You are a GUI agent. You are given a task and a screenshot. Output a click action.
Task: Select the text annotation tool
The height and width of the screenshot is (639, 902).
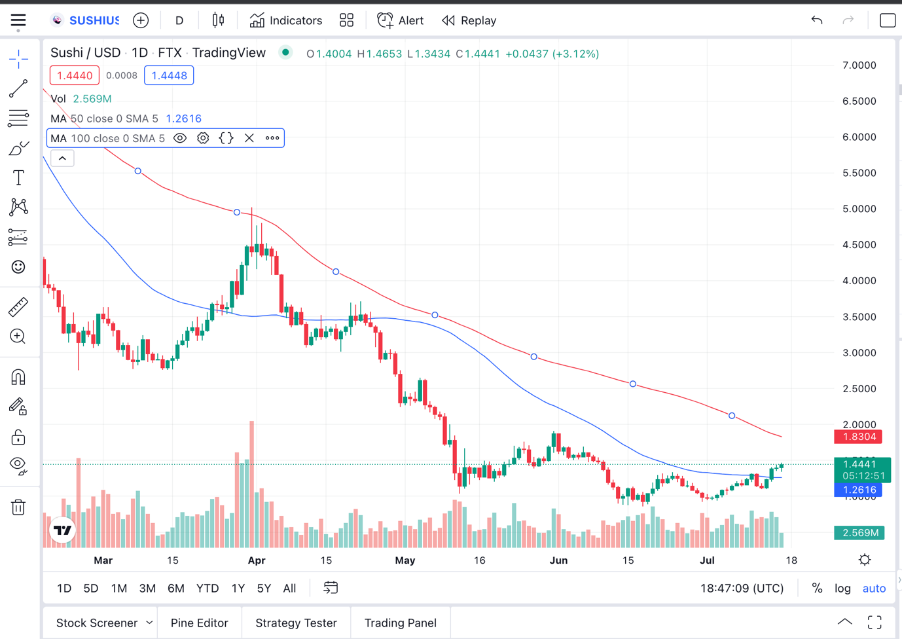click(18, 178)
